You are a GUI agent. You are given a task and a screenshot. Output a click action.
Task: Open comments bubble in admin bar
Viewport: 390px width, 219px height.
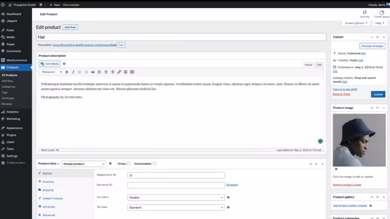[43, 5]
